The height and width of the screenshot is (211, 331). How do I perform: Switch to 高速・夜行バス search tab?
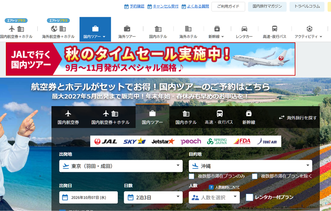tap(219, 117)
